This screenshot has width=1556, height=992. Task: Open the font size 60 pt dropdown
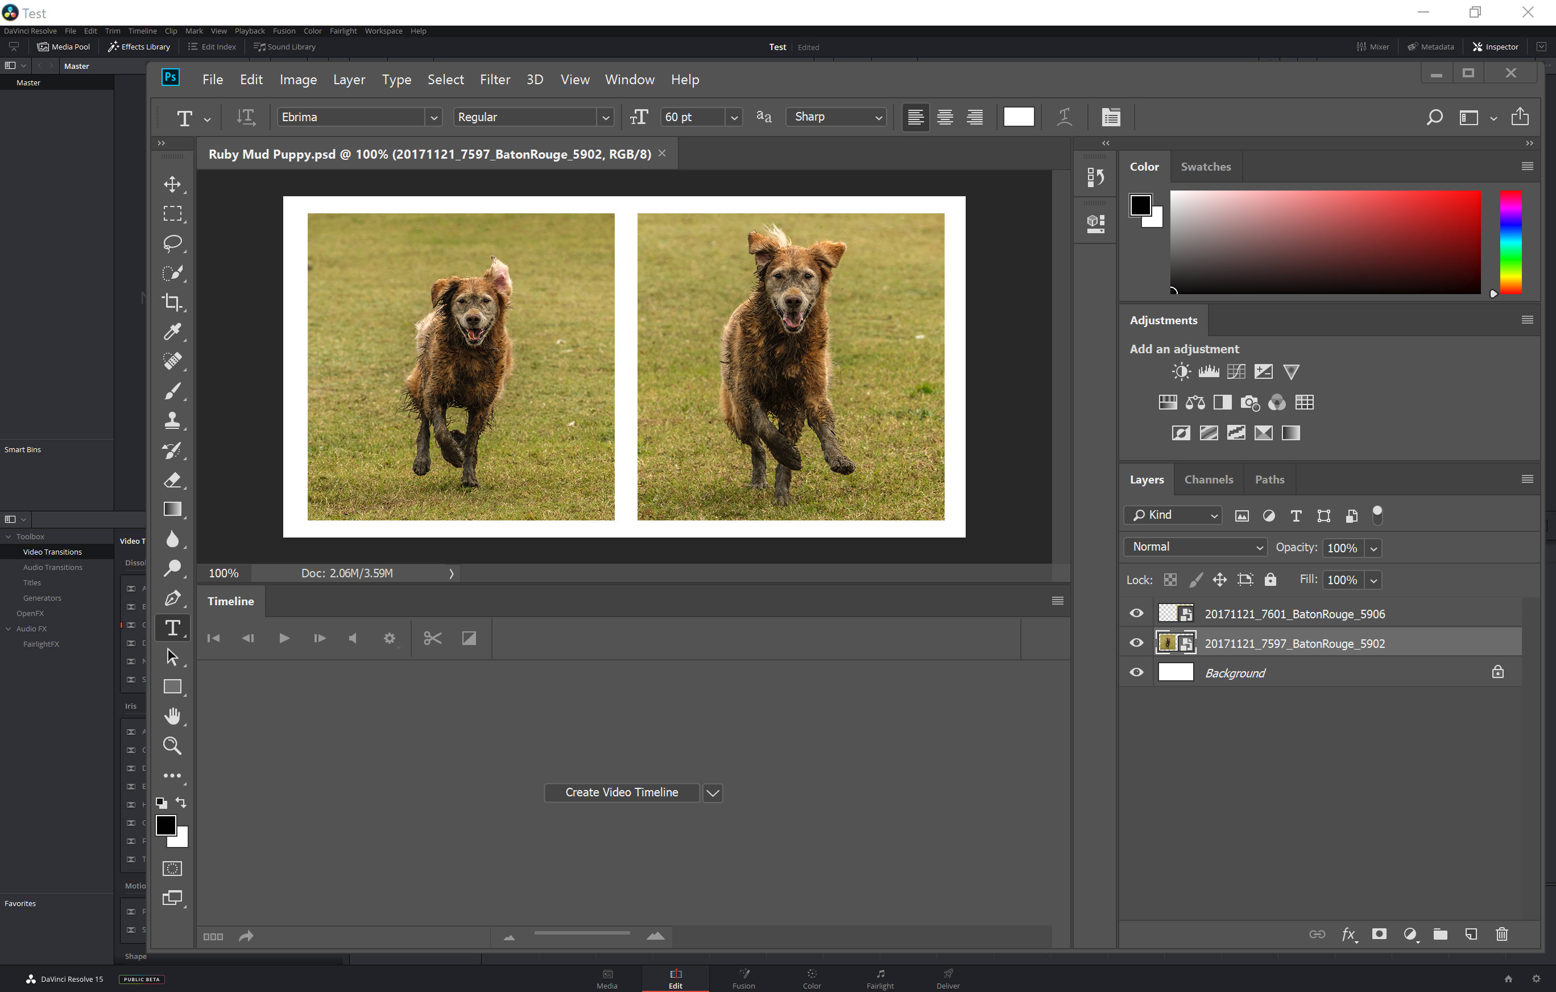pyautogui.click(x=734, y=118)
